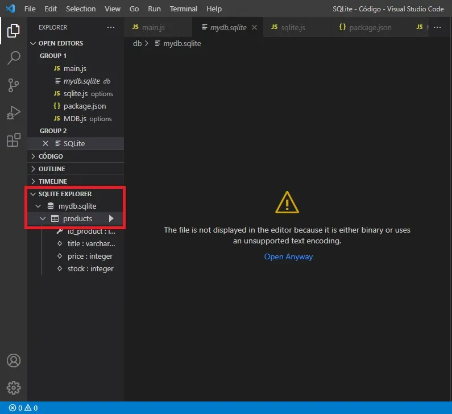452x414 pixels.
Task: Collapse the products table node
Action: click(43, 219)
